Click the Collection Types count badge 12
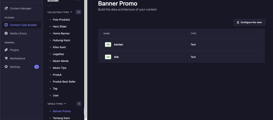273x120 pixels. (78, 12)
